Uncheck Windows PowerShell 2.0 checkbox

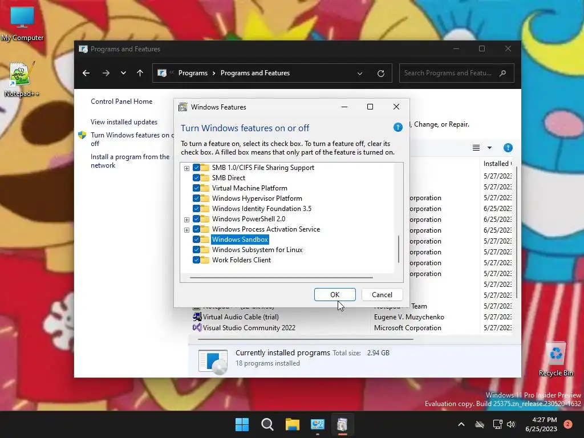point(196,218)
